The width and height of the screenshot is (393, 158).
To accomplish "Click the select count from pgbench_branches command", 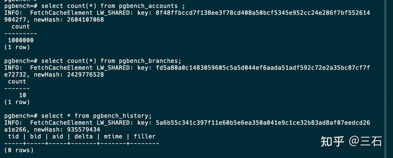I will click(x=111, y=61).
